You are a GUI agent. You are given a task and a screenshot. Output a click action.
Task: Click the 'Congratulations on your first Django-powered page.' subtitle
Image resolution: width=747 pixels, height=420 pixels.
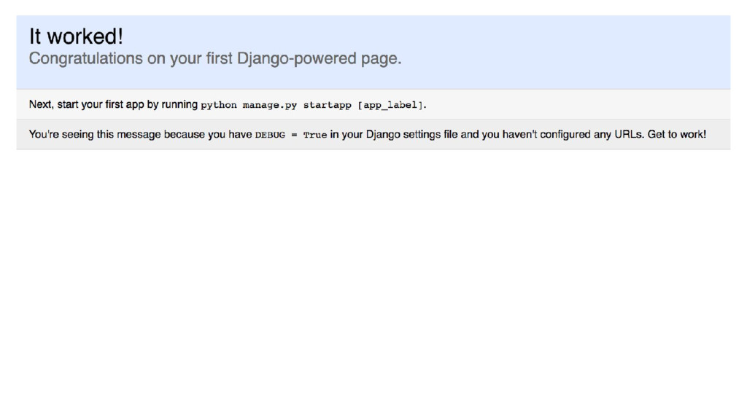pyautogui.click(x=215, y=58)
